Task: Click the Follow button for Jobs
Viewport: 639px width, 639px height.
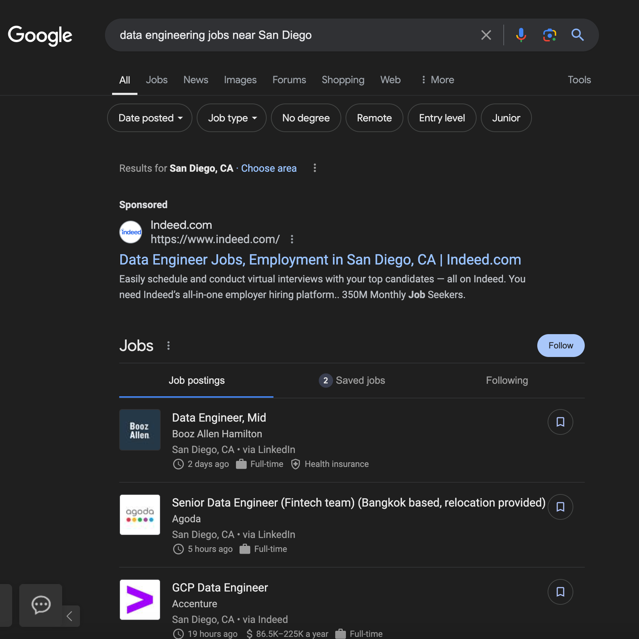Action: pyautogui.click(x=561, y=346)
